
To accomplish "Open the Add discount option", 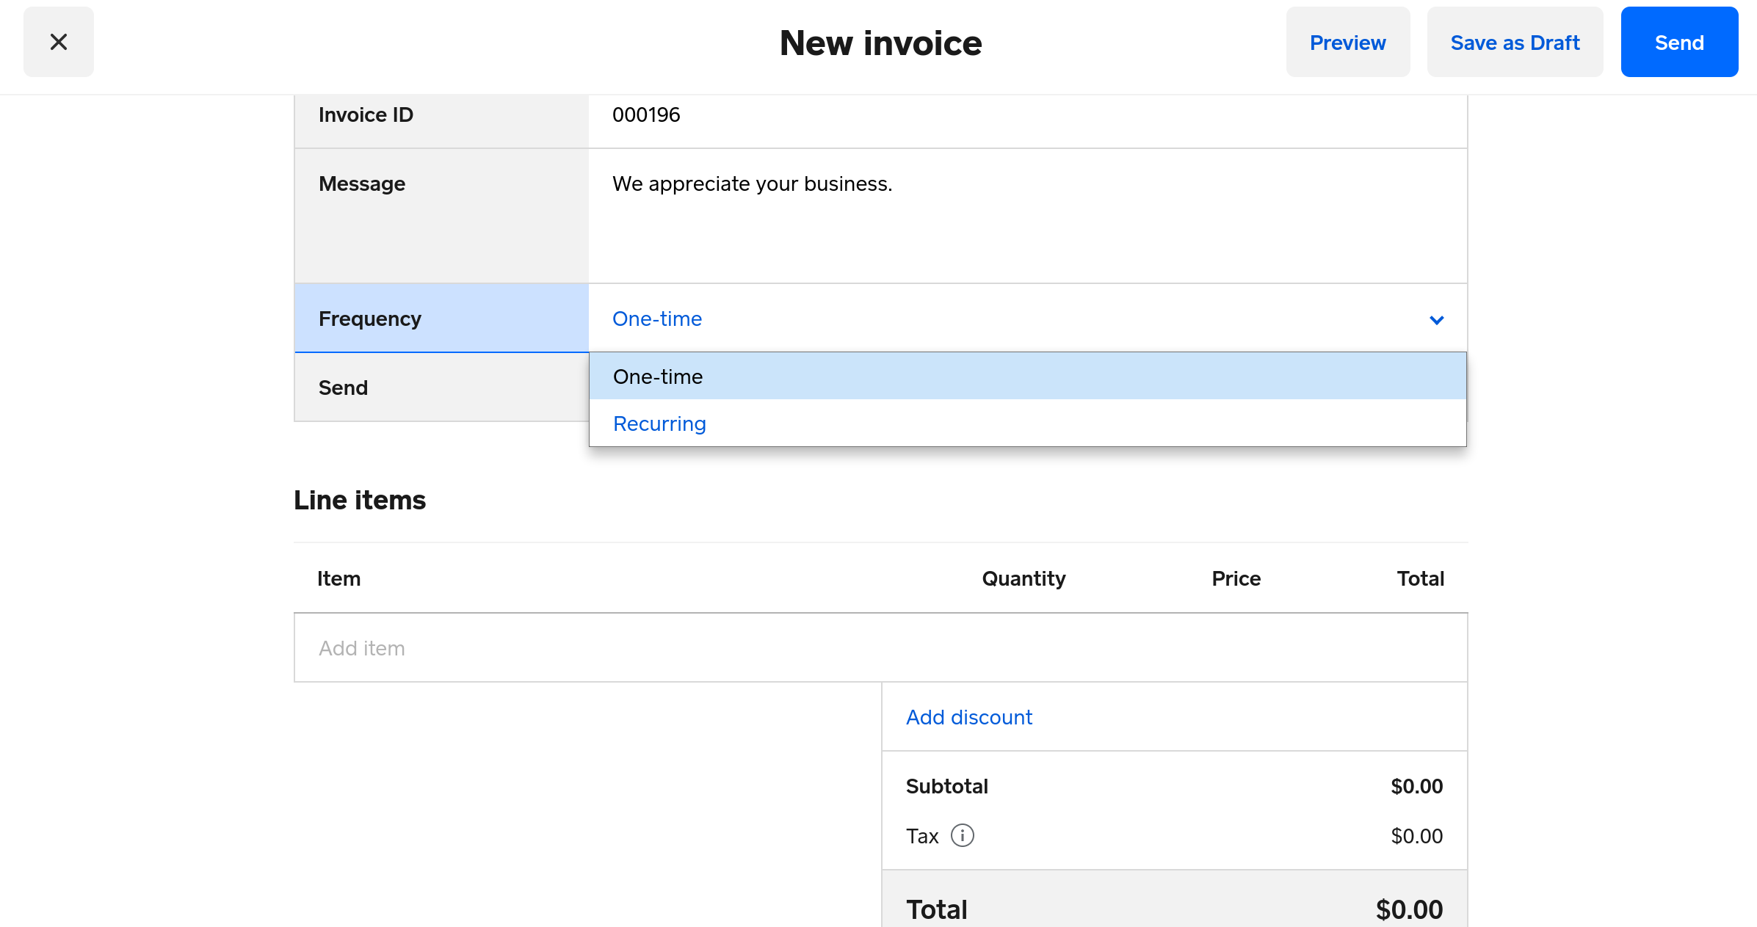I will 968,717.
